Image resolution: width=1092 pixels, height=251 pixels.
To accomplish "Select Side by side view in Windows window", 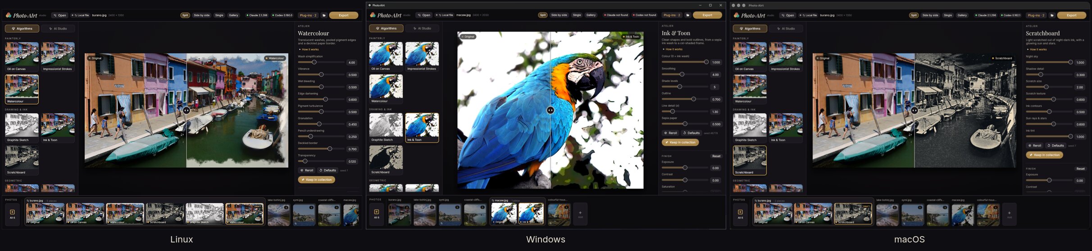I will point(559,15).
